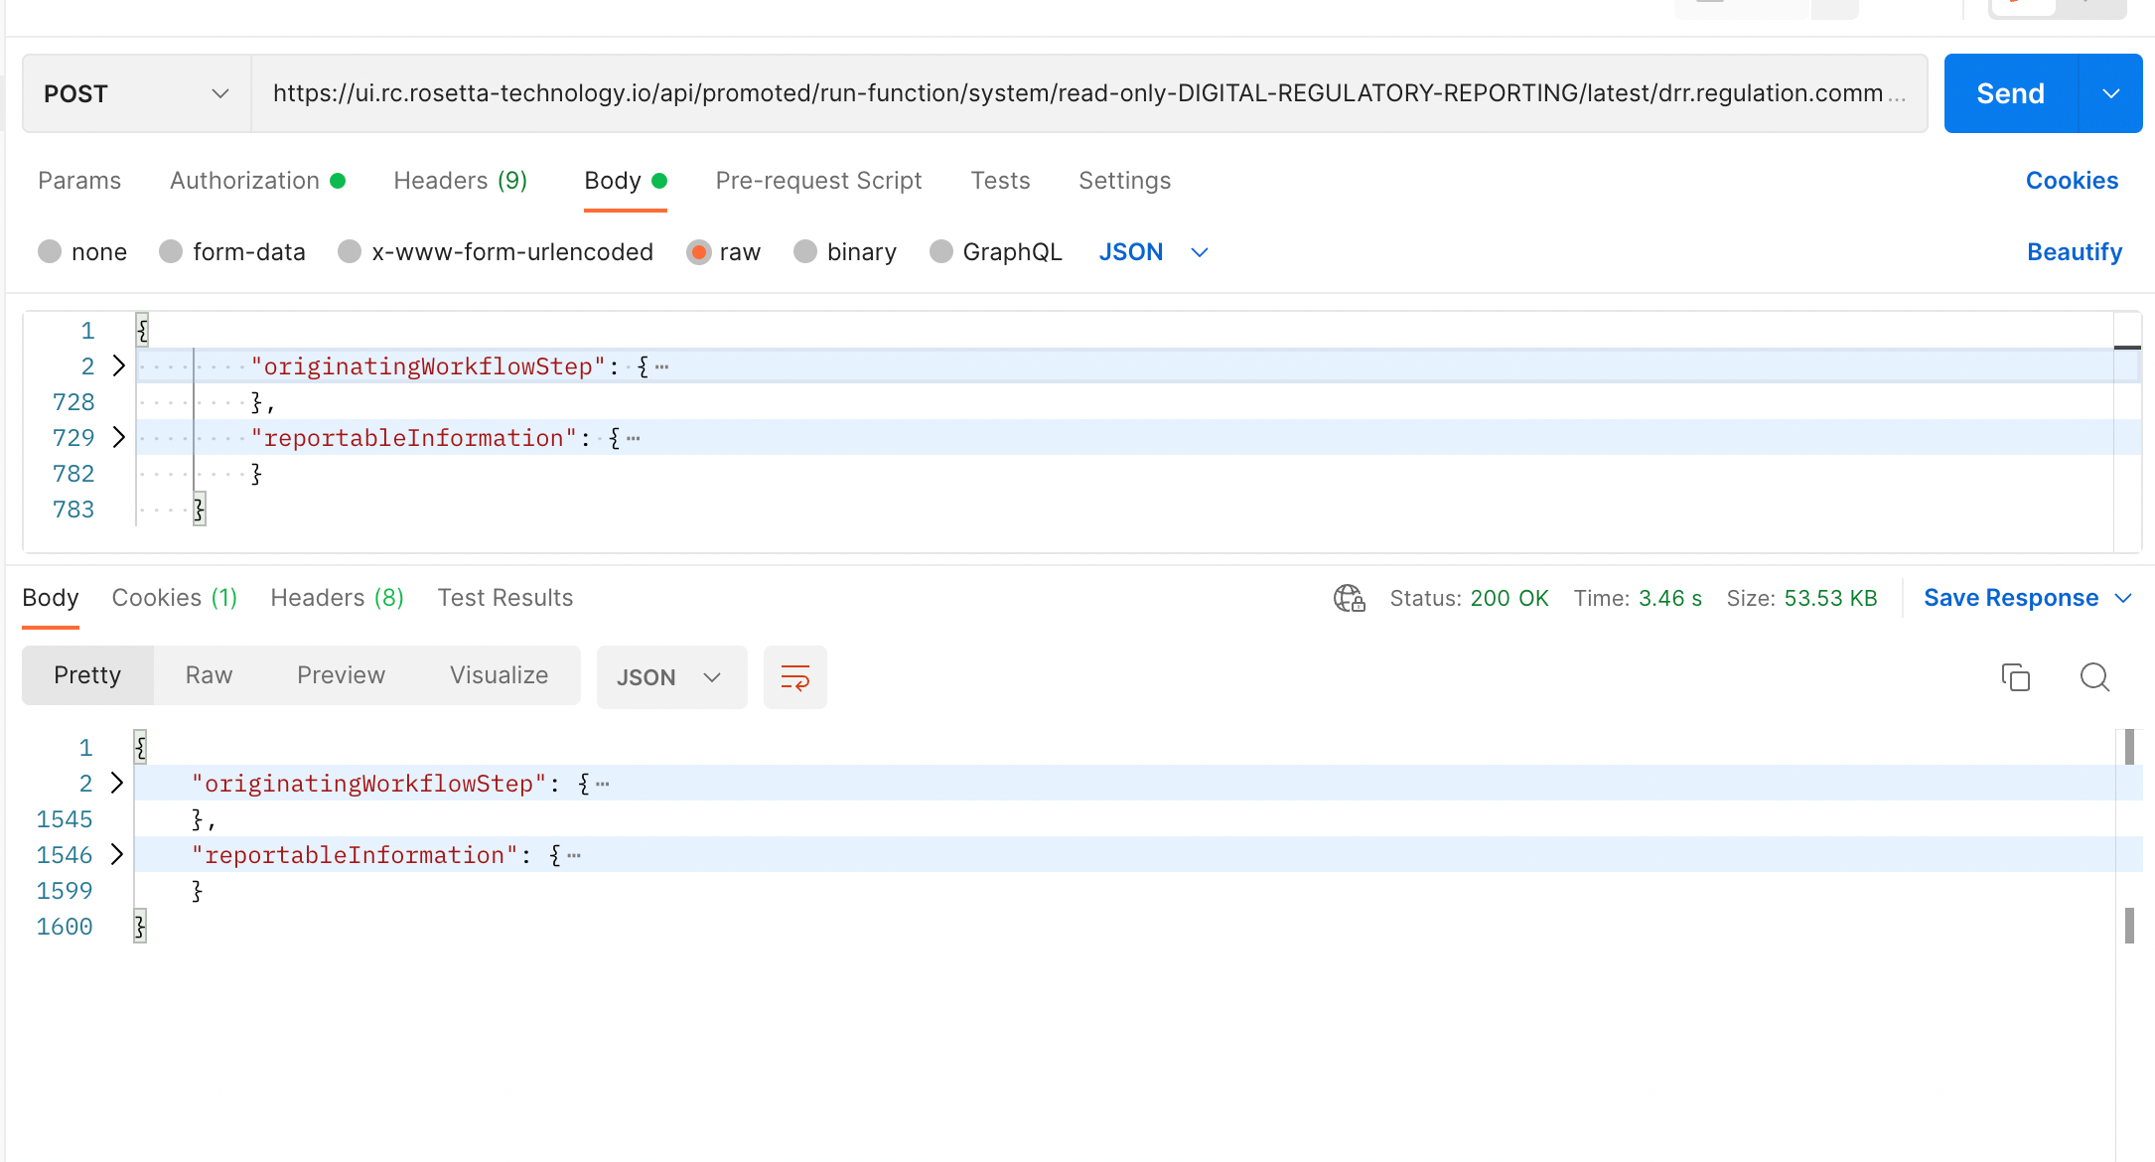Image resolution: width=2155 pixels, height=1162 pixels.
Task: Switch response view to Raw
Action: tap(208, 675)
